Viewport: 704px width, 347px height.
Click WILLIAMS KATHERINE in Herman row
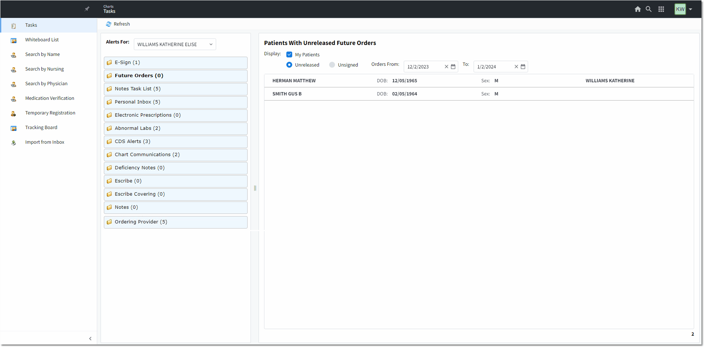point(610,81)
